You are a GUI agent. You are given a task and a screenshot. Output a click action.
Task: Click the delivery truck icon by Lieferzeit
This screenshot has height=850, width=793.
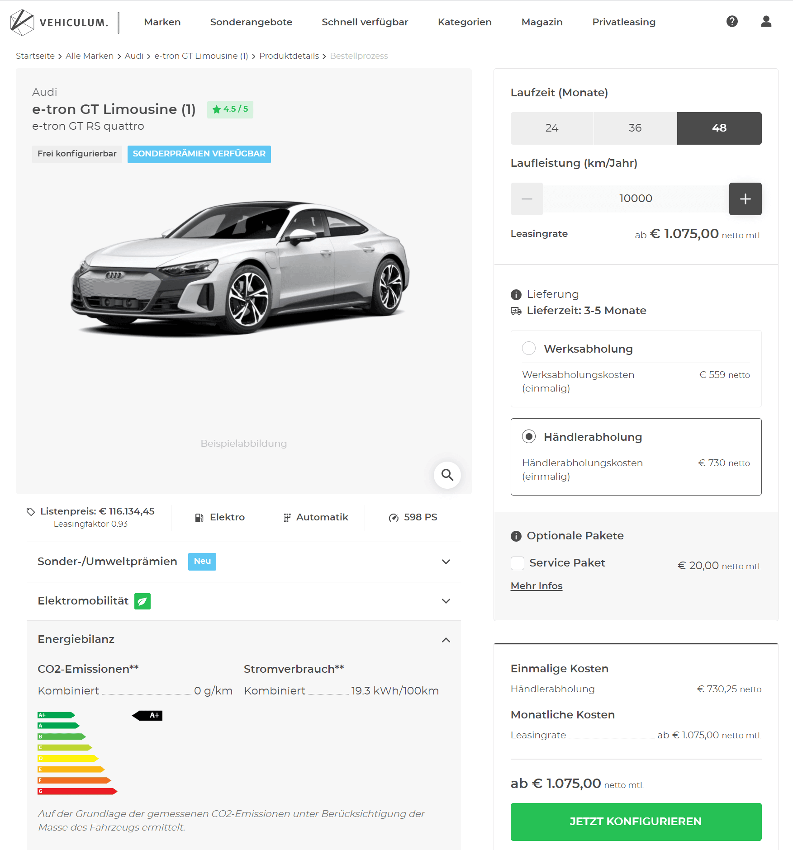[x=516, y=311]
